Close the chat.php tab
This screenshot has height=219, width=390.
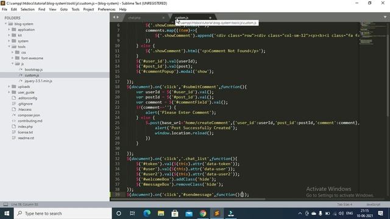[163, 18]
